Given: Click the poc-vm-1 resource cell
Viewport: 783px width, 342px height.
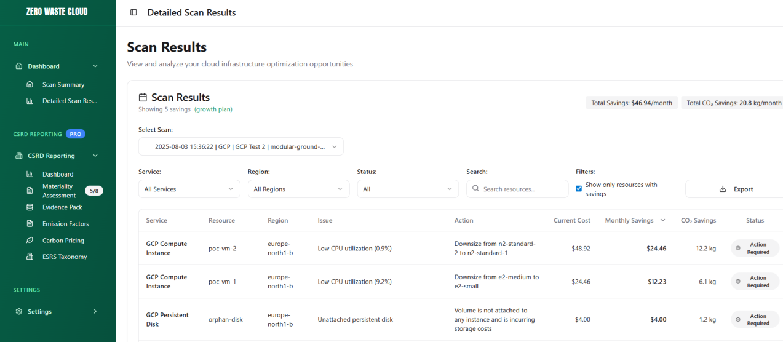Looking at the screenshot, I should (223, 282).
